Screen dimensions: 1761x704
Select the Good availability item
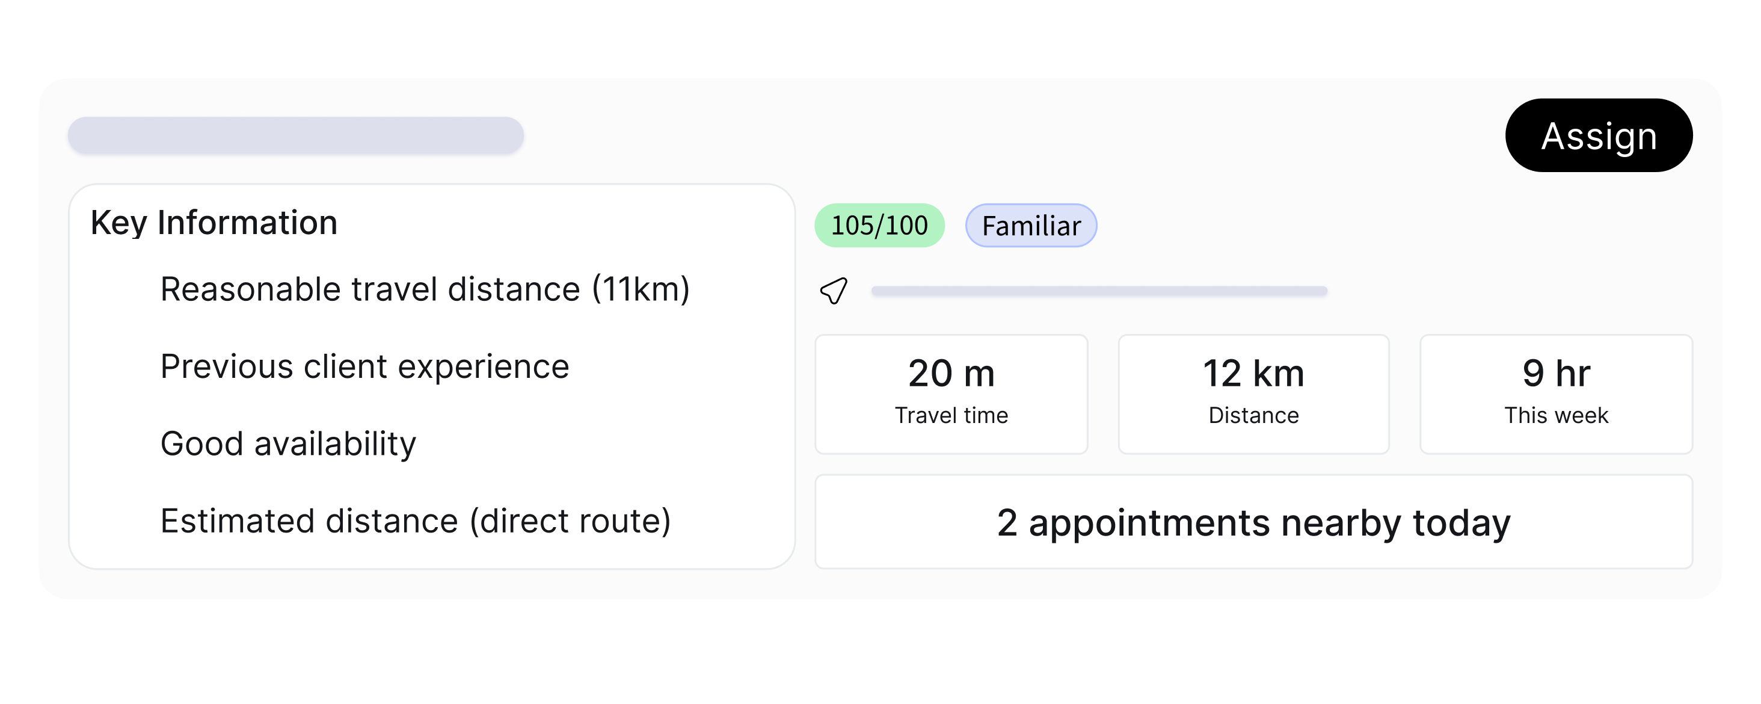(288, 443)
